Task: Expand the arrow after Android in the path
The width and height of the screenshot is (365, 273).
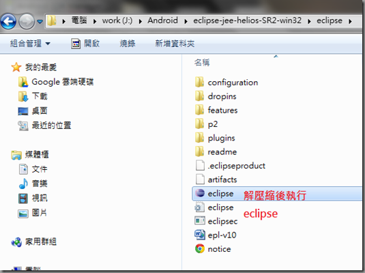Action: [x=186, y=21]
